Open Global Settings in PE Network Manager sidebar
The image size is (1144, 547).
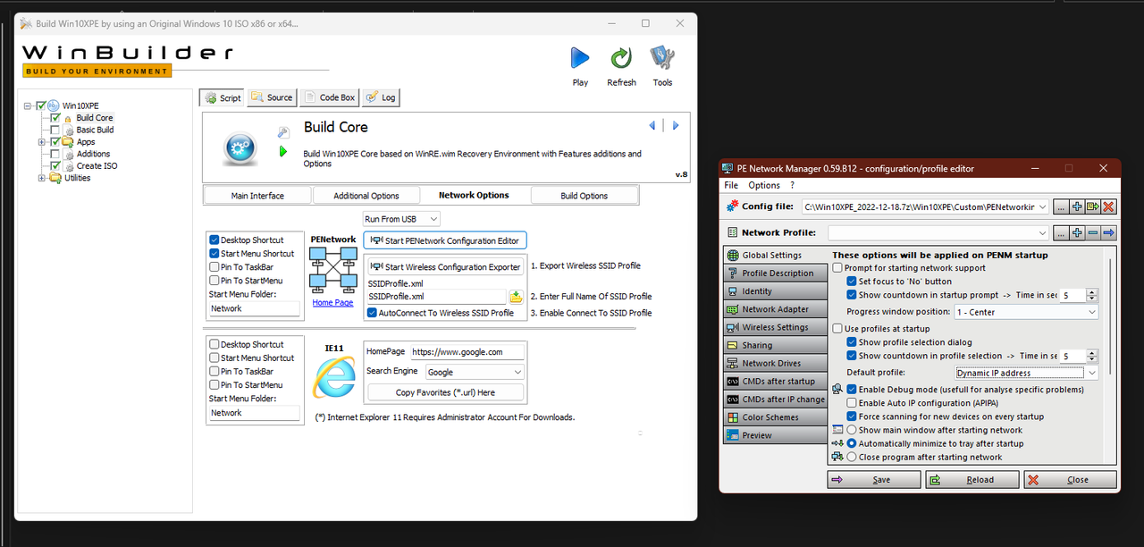click(x=775, y=256)
